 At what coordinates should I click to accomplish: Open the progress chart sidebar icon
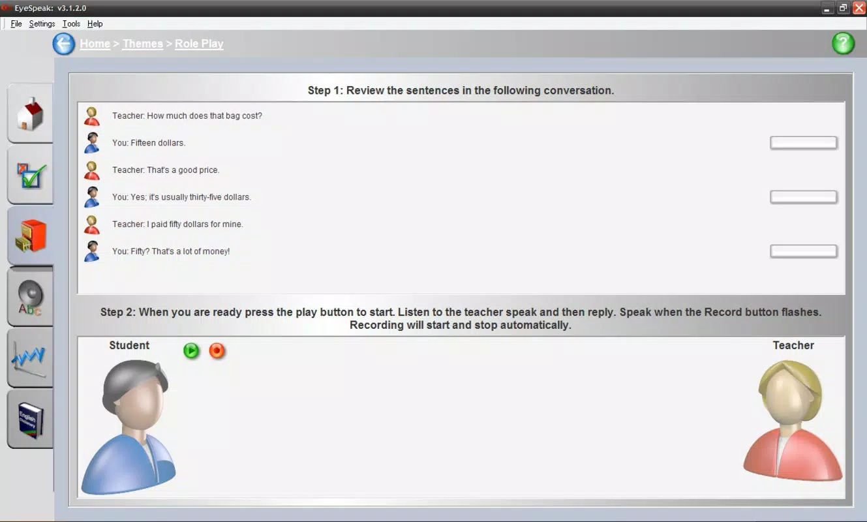(30, 359)
